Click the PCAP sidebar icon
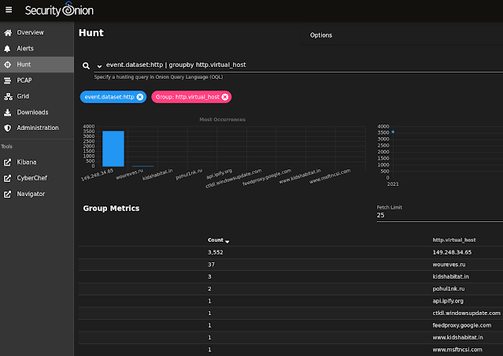 pos(7,80)
